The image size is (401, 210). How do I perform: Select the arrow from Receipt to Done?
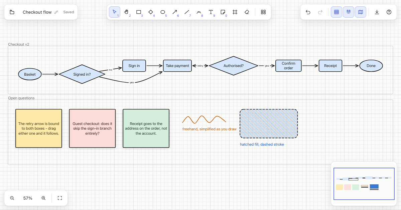351,66
